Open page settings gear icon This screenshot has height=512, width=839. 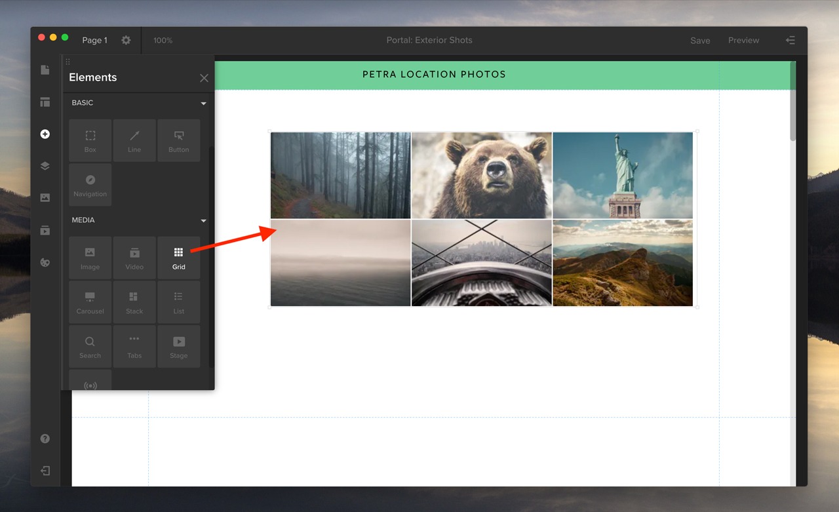coord(126,40)
